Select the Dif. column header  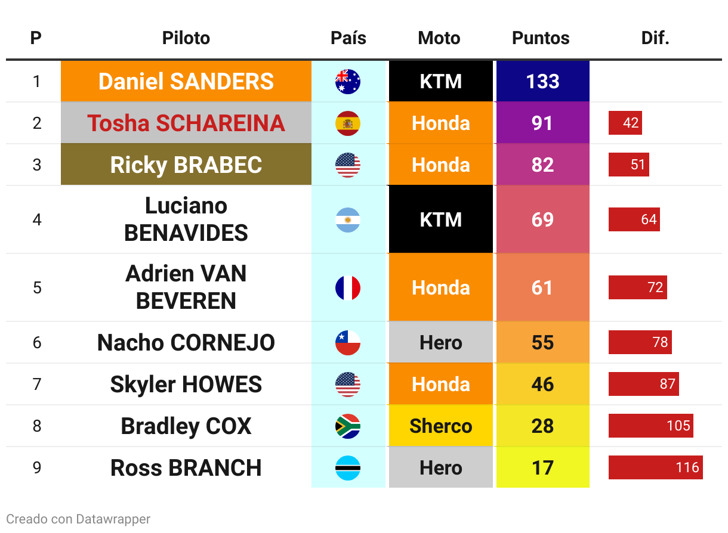[655, 38]
